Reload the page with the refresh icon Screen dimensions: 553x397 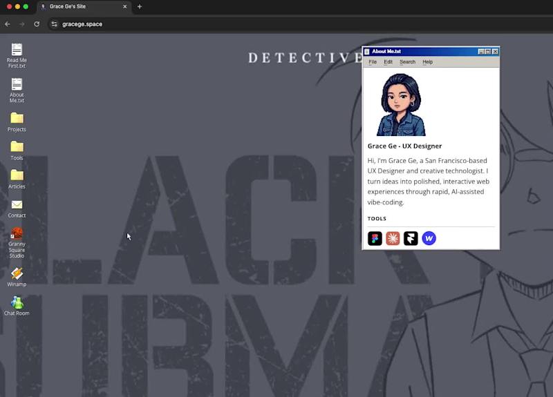37,24
